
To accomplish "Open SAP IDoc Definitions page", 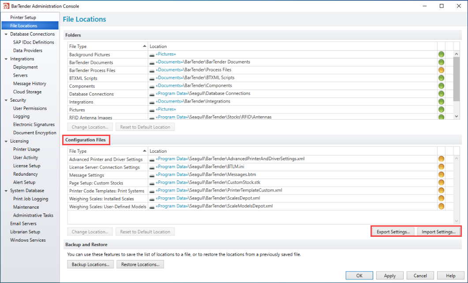I will click(x=34, y=42).
